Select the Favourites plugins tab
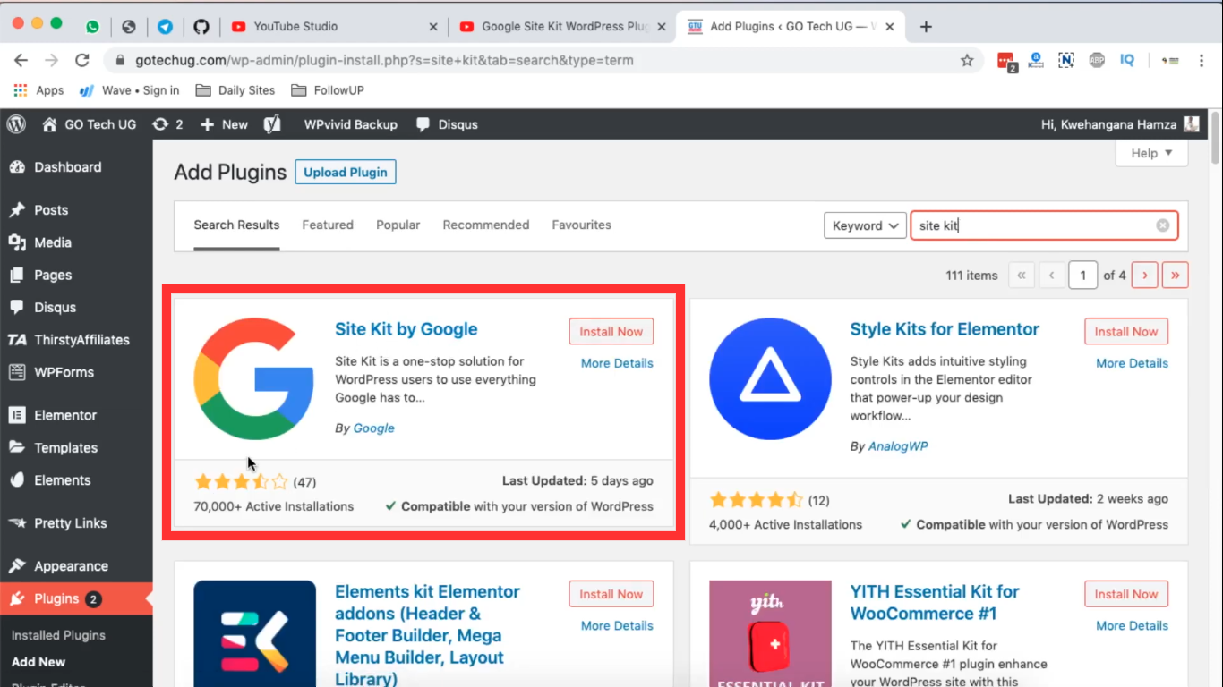The width and height of the screenshot is (1223, 687). (x=582, y=225)
